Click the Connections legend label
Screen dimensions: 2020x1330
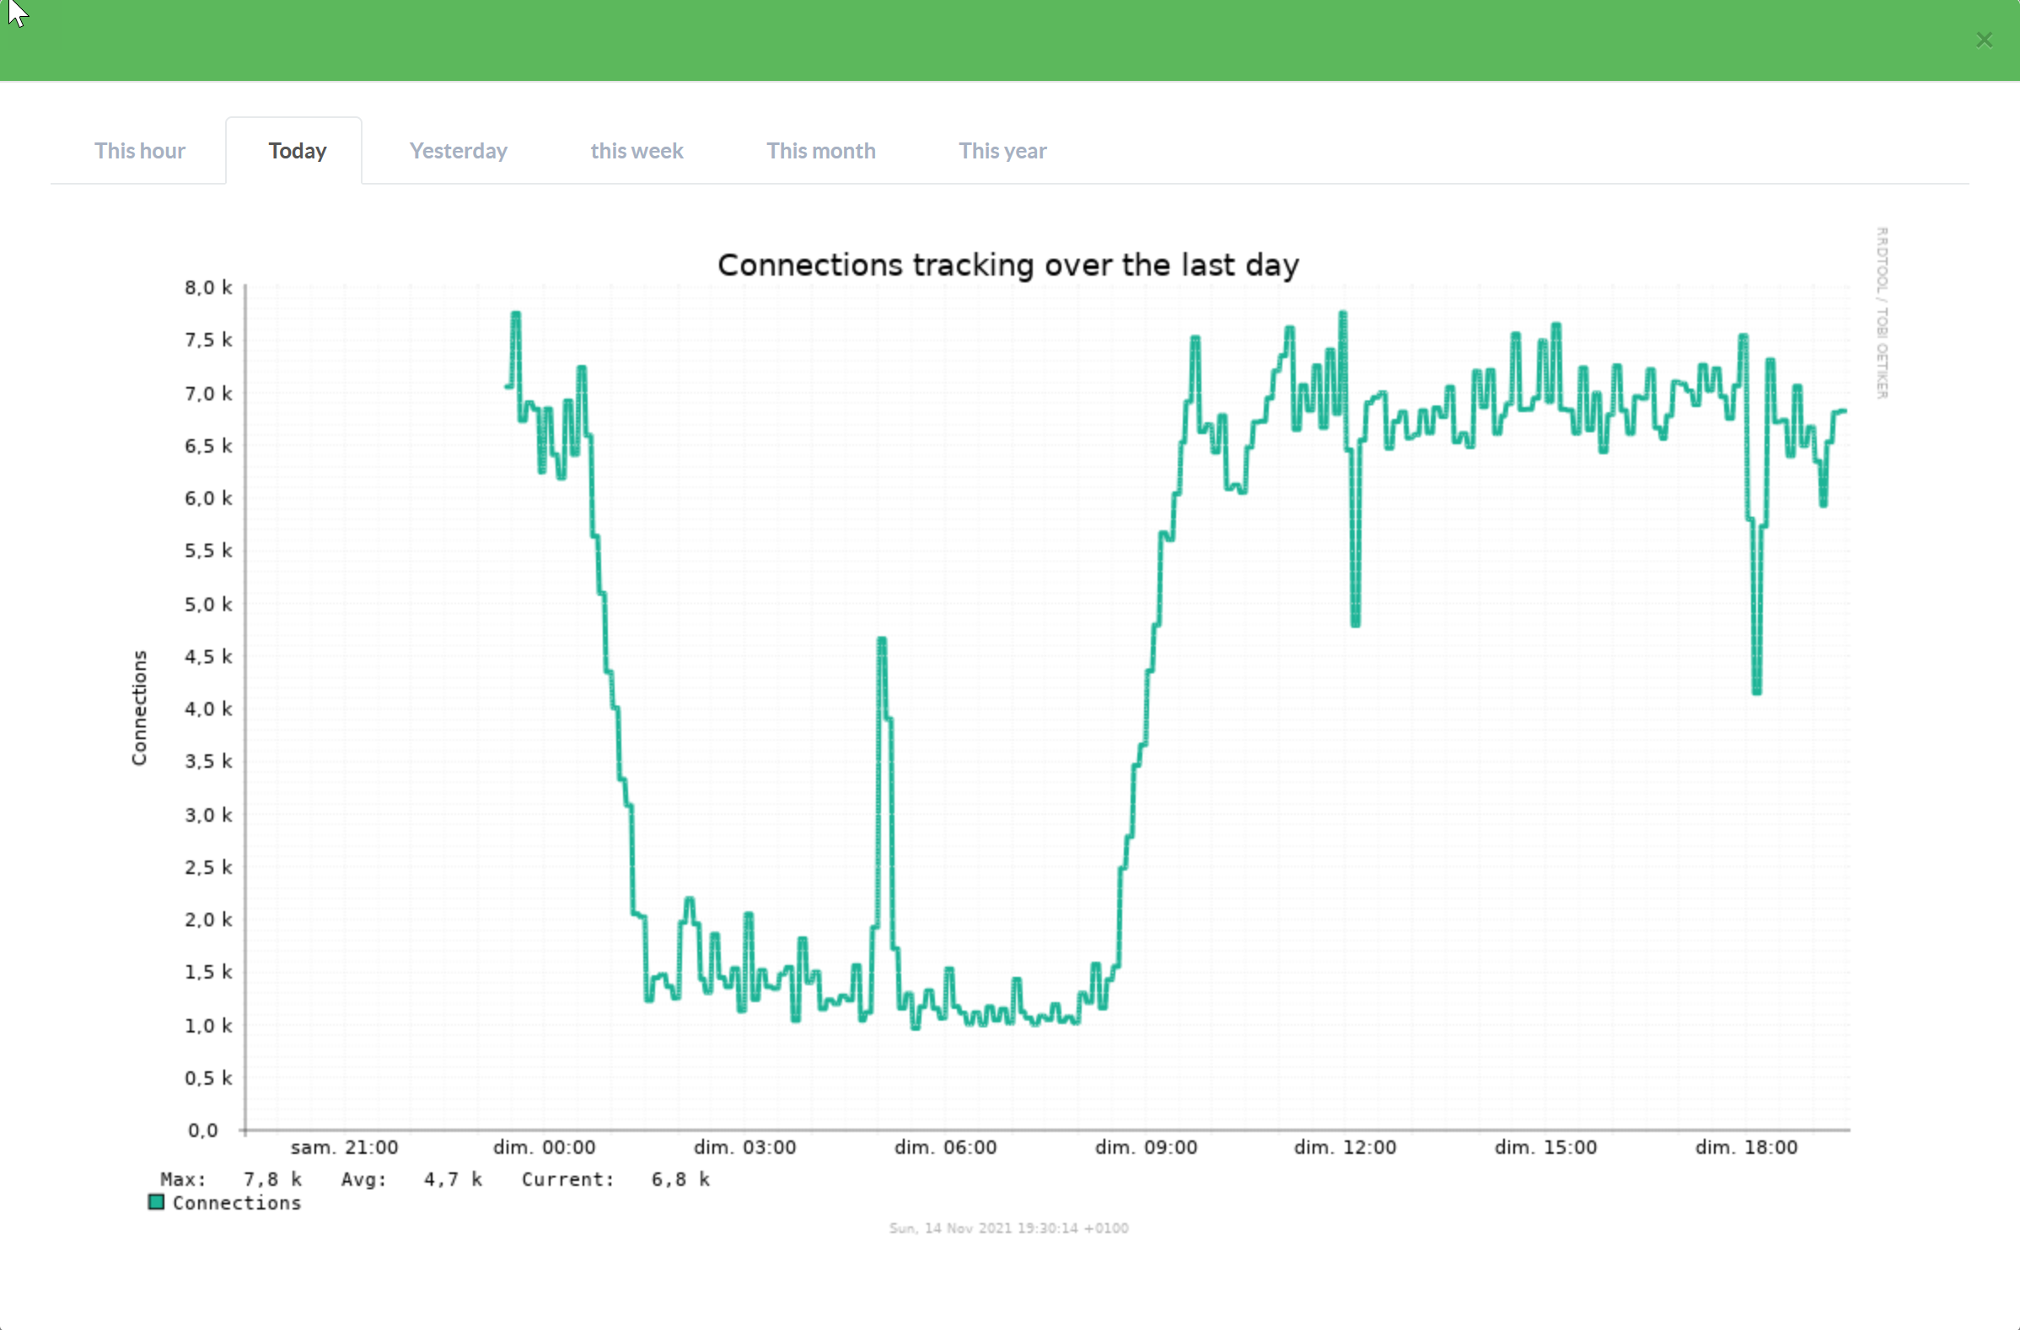coord(237,1203)
